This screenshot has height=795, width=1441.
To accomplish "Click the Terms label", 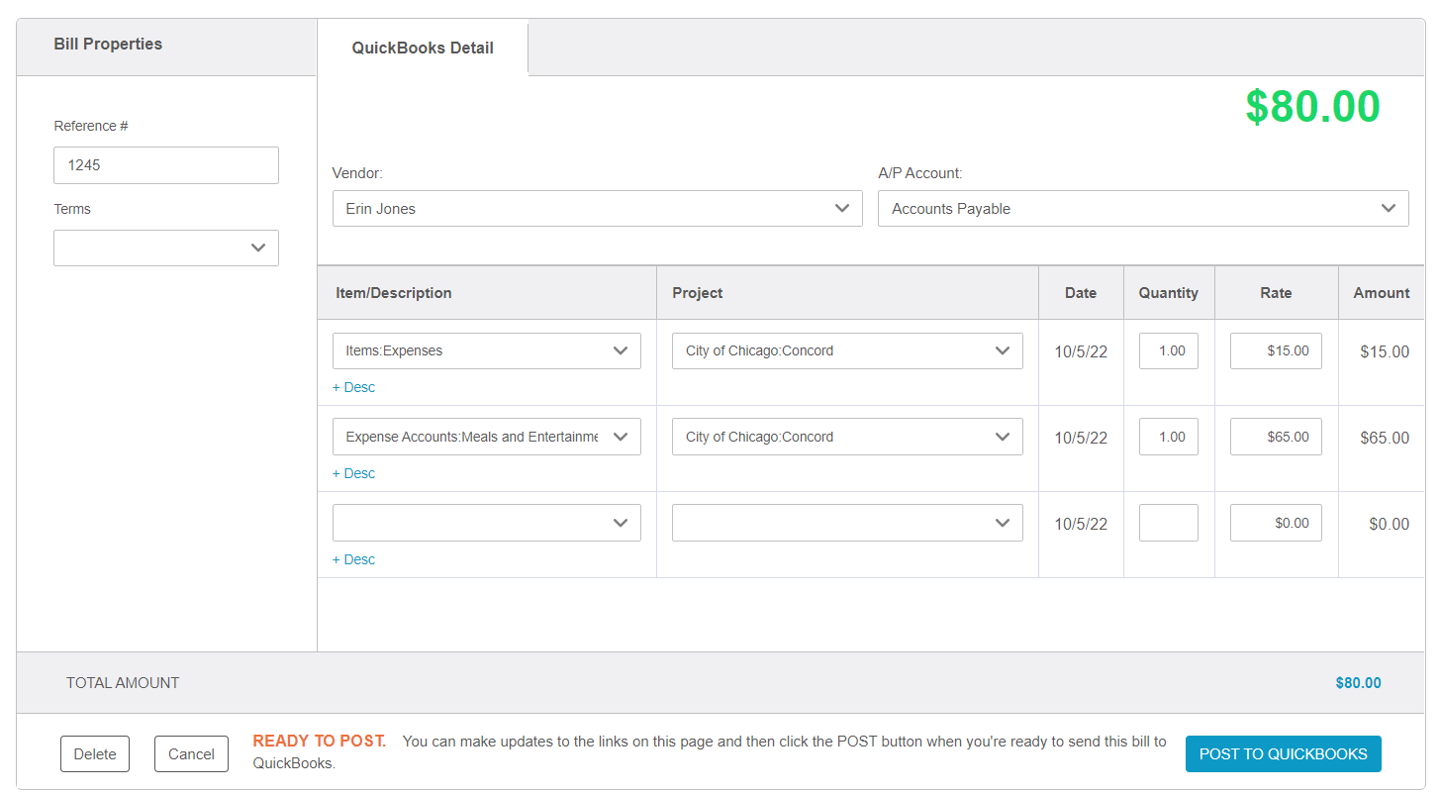I will [72, 209].
